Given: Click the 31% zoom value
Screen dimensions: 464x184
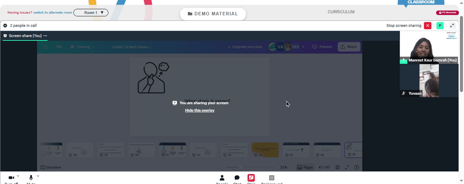Looking at the screenshot, I should click(x=284, y=167).
